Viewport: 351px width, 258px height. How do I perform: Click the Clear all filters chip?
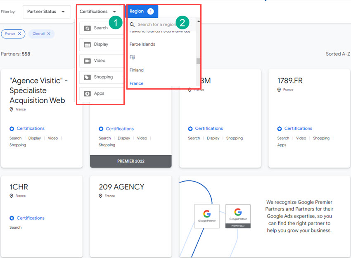click(41, 34)
